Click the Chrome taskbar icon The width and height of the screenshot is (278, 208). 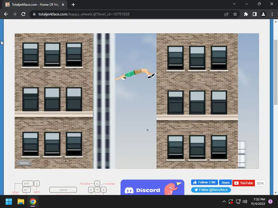pos(33,201)
